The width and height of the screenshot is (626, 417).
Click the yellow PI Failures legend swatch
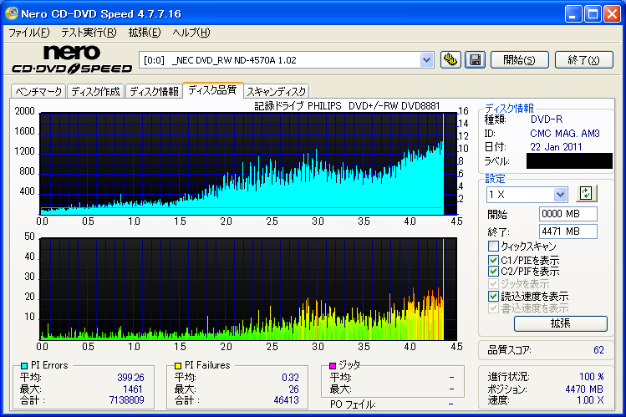178,365
